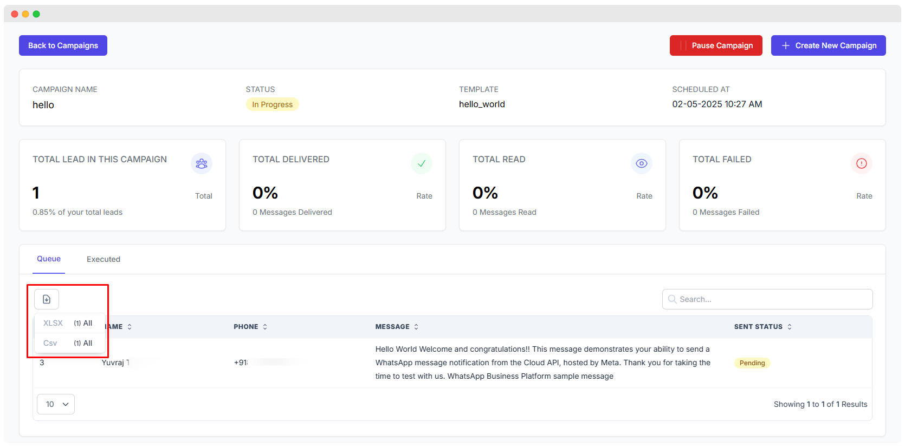905x448 pixels.
Task: Export all rows as XLSX
Action: click(x=70, y=323)
